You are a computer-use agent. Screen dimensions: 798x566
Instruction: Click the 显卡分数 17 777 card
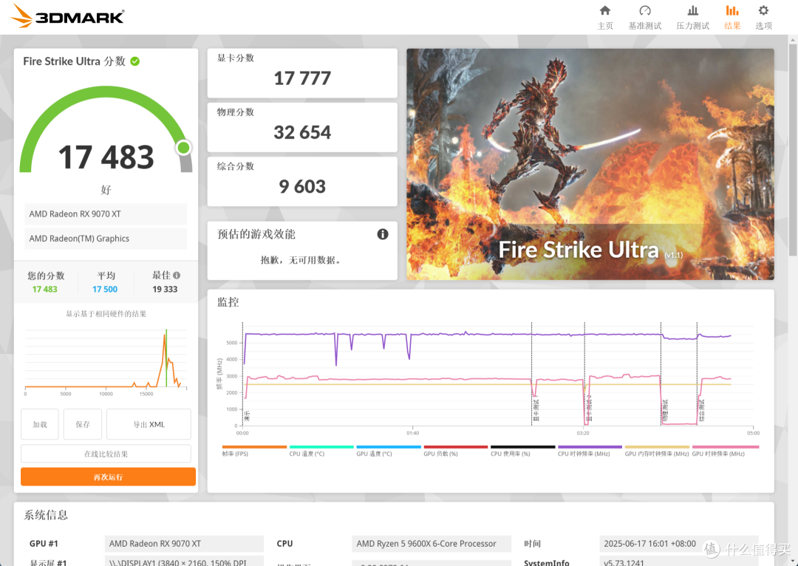(x=302, y=73)
